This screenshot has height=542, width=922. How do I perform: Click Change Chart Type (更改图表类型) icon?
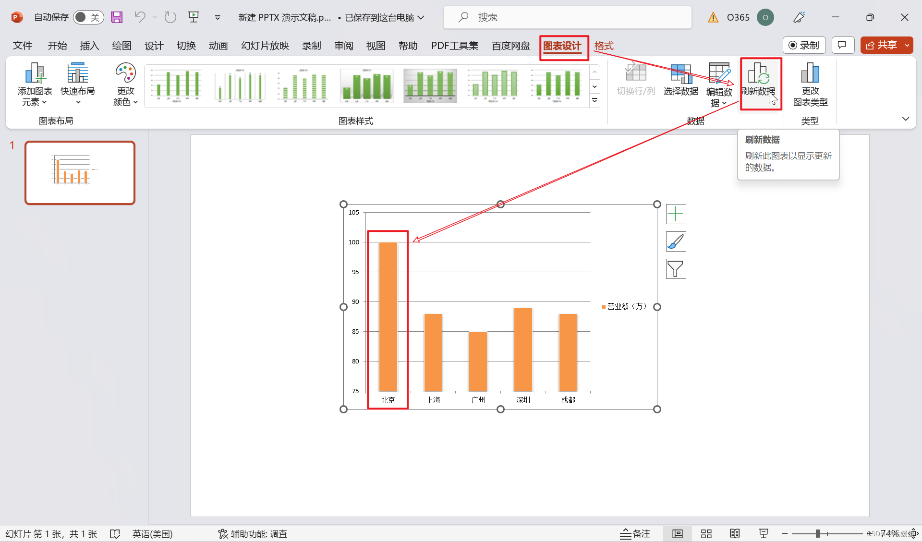click(810, 73)
